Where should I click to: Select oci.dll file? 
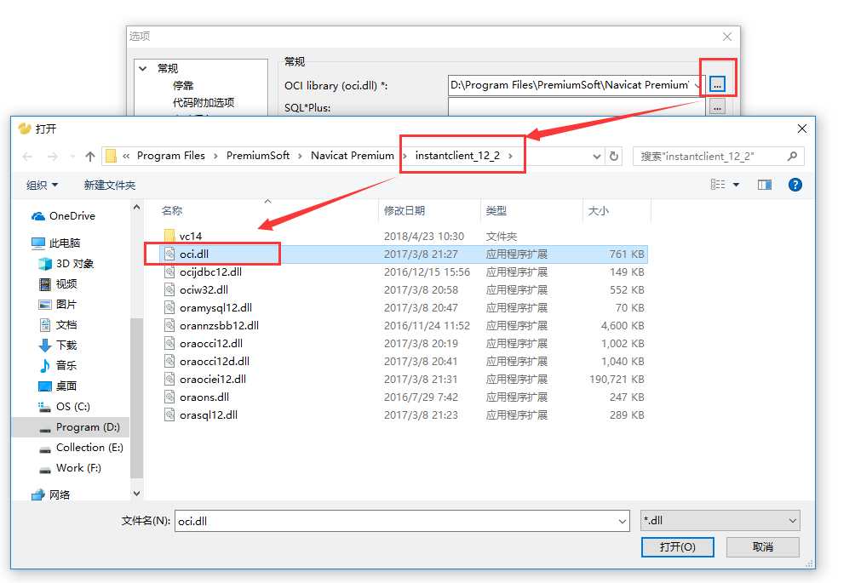coord(405,254)
